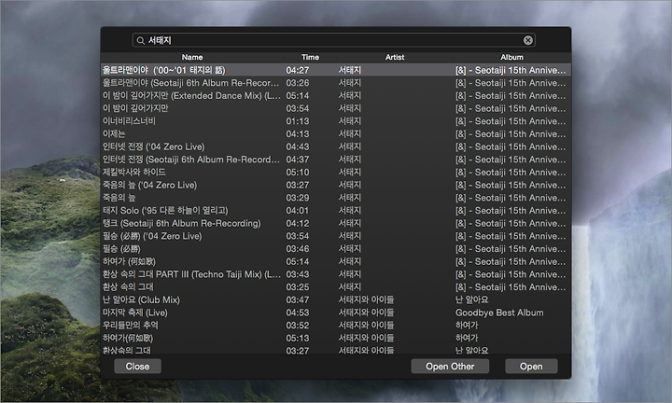Select the 03:29 죽음의 늪 song
Image resolution: width=672 pixels, height=403 pixels.
336,198
